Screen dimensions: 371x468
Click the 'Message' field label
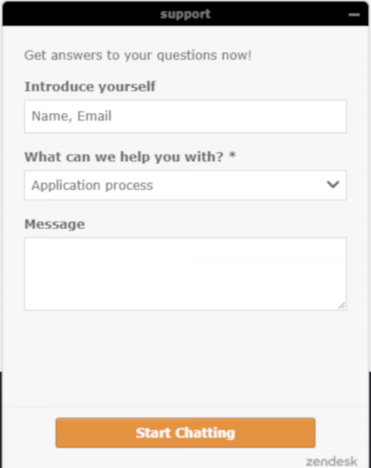(55, 224)
